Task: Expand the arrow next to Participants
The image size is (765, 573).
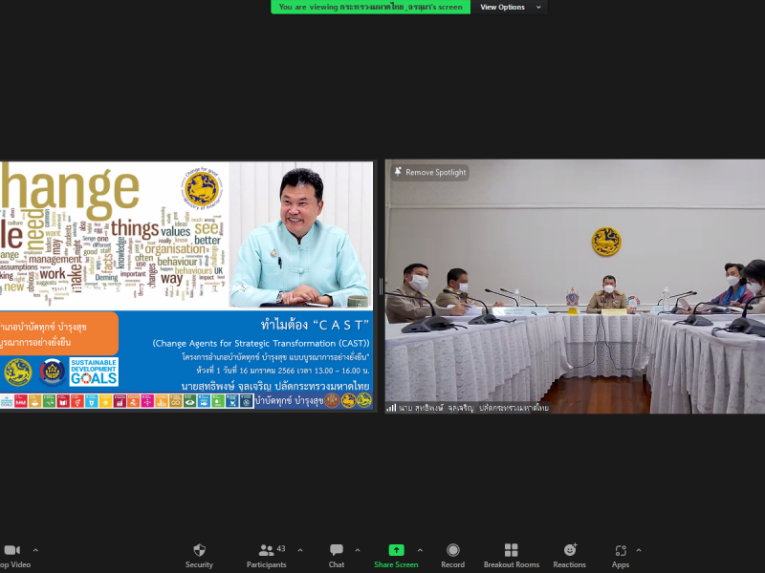Action: click(x=300, y=550)
